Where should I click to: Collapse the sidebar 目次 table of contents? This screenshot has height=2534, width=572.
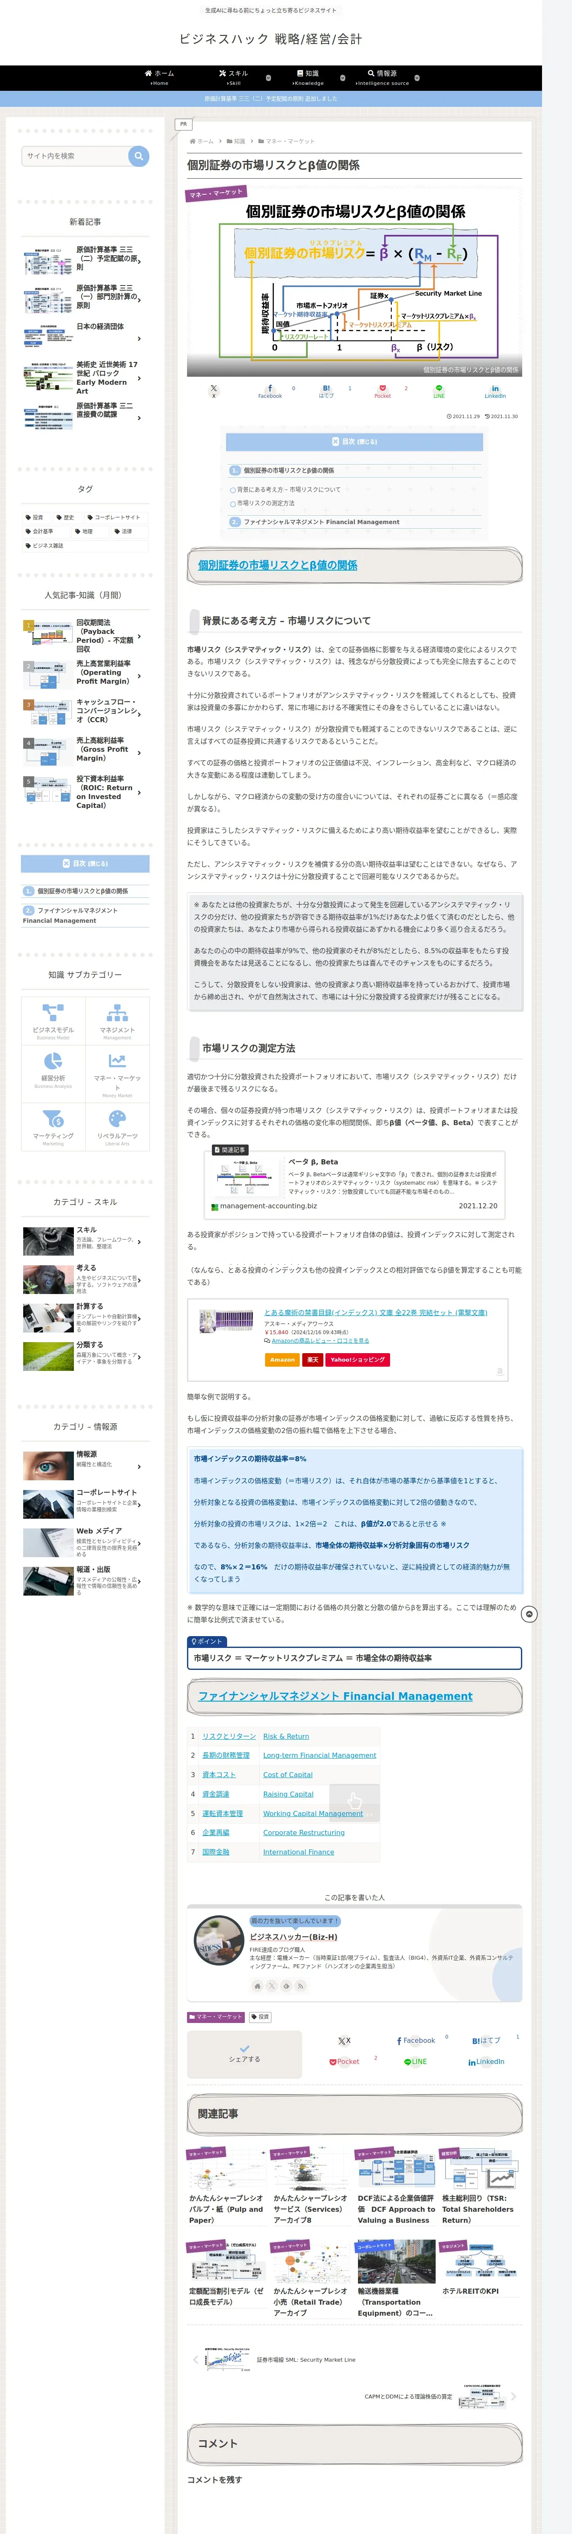[86, 864]
